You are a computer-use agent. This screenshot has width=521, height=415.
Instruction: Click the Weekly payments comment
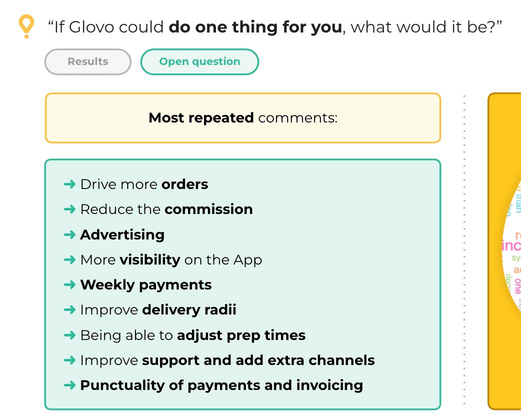click(x=146, y=285)
